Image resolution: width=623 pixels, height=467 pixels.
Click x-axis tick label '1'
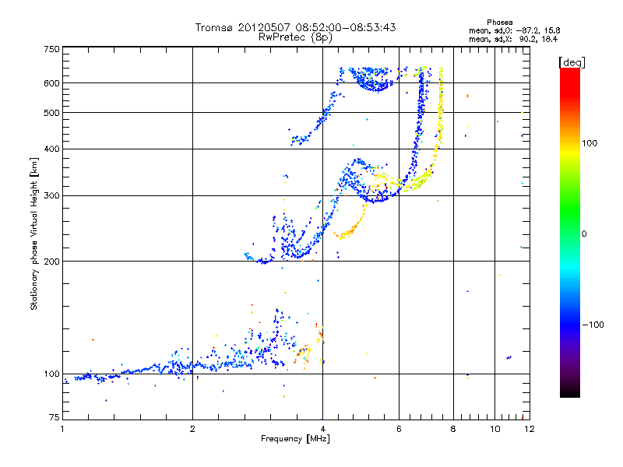pos(62,429)
